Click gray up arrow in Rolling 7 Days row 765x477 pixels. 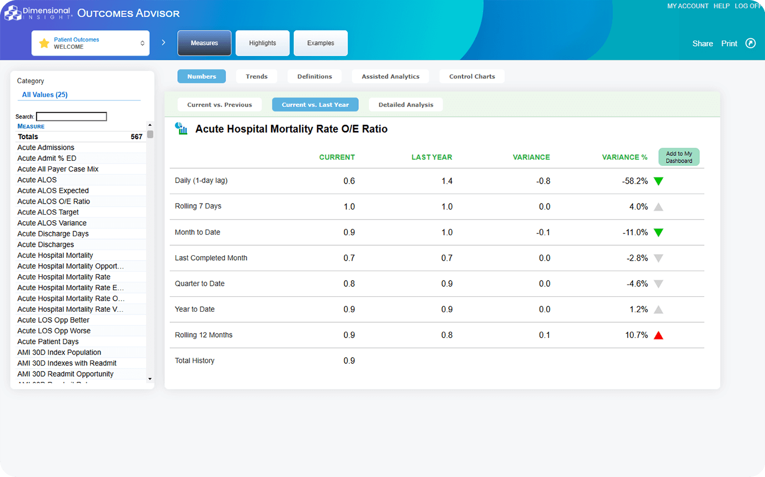[x=658, y=207]
